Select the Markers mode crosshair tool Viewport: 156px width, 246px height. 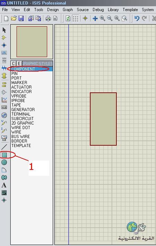(4, 200)
